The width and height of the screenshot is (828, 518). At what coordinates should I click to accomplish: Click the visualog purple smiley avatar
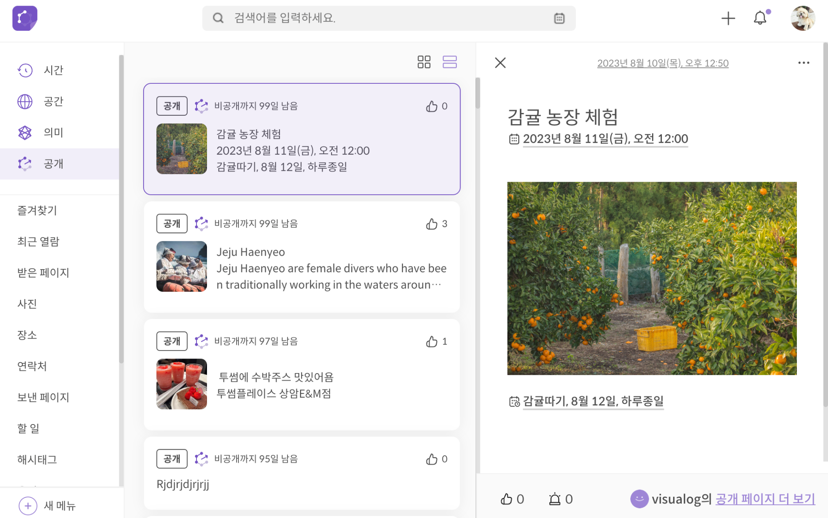tap(639, 499)
